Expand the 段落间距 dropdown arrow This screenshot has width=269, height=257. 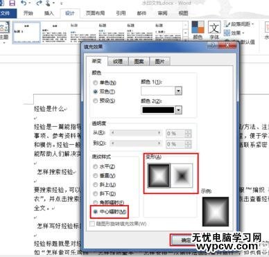pyautogui.click(x=253, y=24)
